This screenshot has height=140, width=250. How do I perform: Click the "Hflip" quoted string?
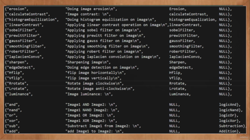[x=14, y=73]
